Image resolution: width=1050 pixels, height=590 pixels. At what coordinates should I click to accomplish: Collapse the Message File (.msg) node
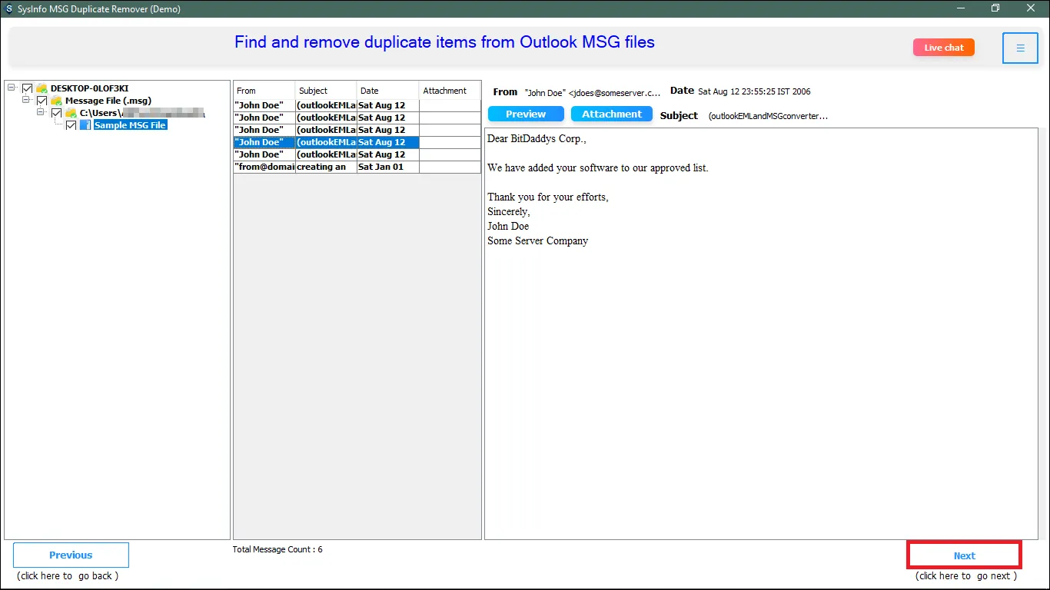27,101
